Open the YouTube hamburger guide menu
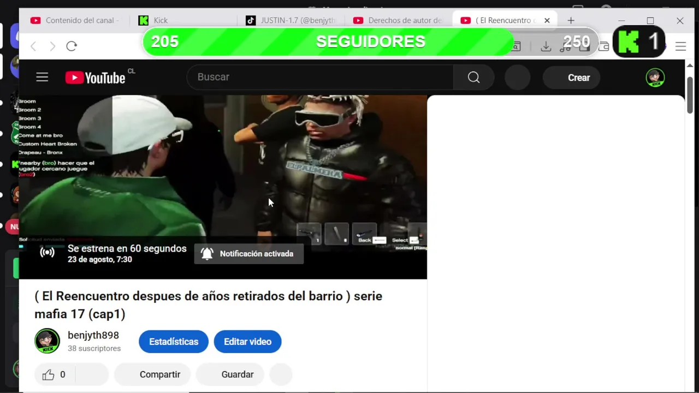699x393 pixels. click(x=42, y=78)
